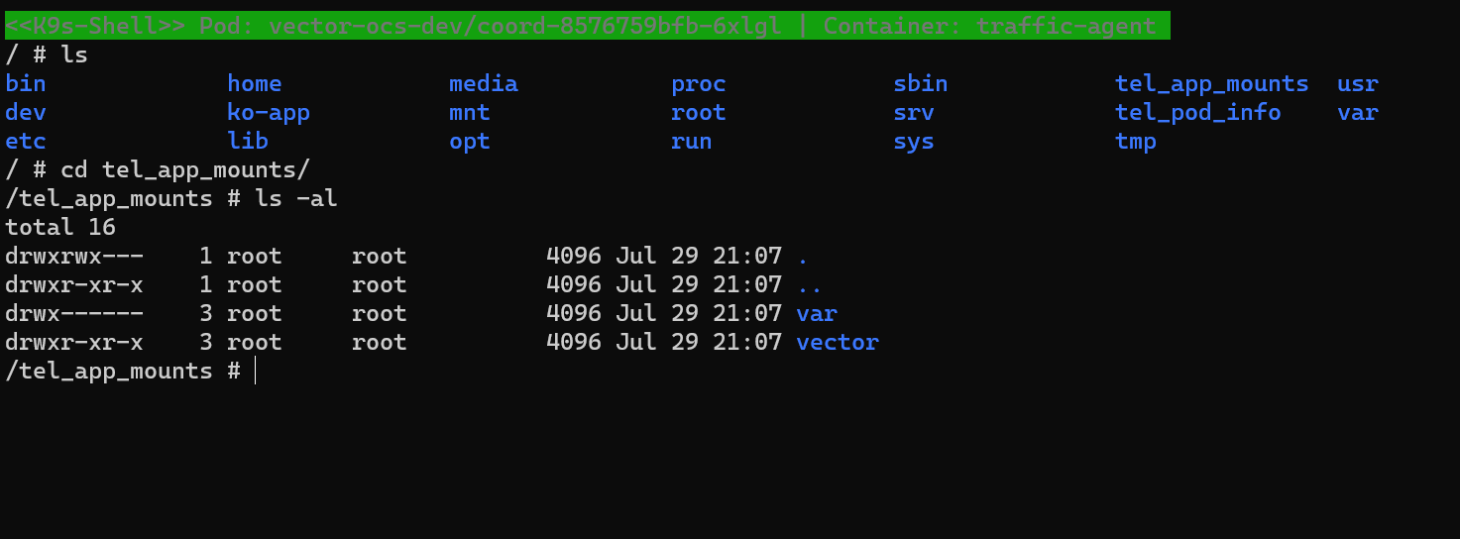This screenshot has height=539, width=1460.
Task: Select the usr directory name
Action: [x=1357, y=84]
